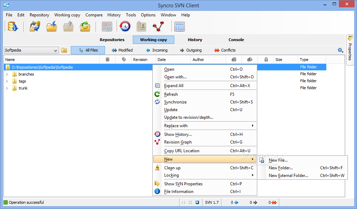Click the remote properties column header icon
This screenshot has width=357, height=209.
pos(250,59)
